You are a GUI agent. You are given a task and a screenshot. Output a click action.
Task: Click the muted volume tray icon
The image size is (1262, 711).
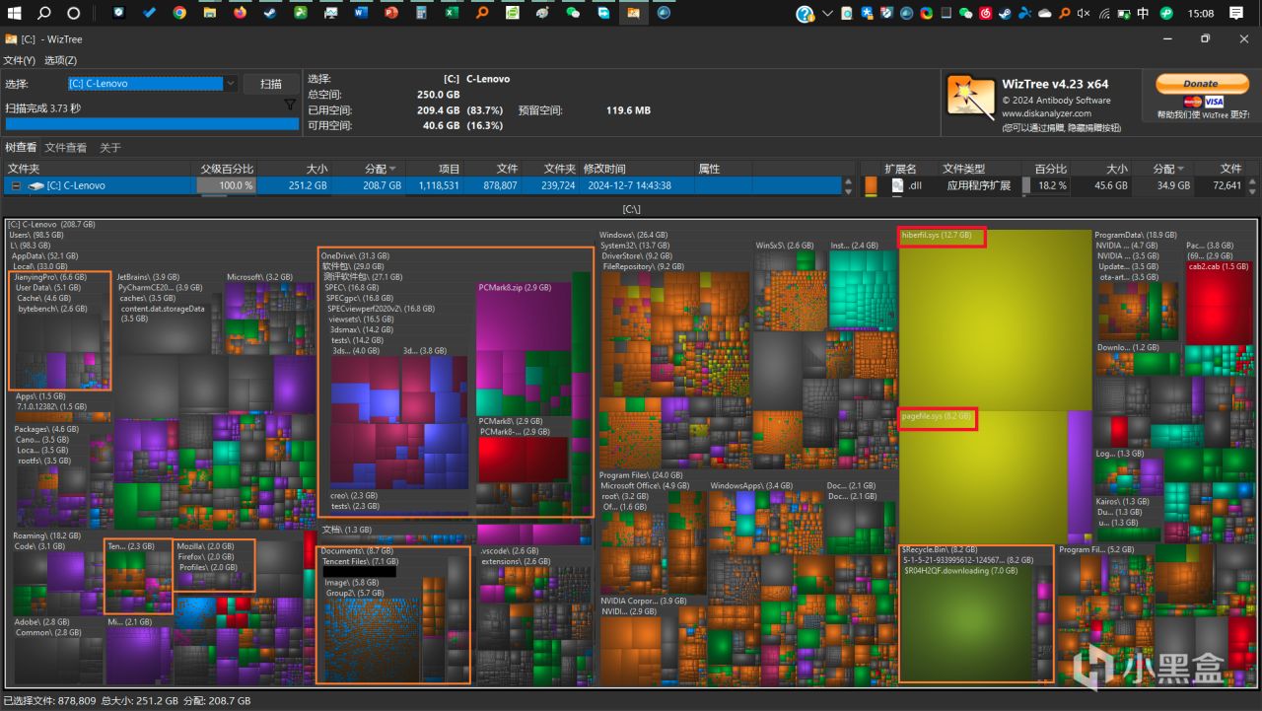1084,14
